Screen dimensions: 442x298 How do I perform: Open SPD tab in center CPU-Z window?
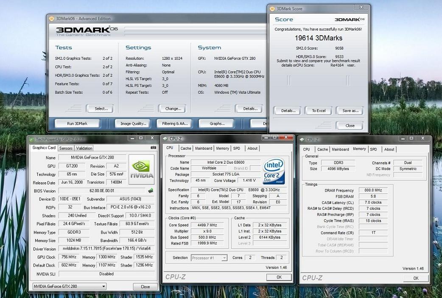pyautogui.click(x=237, y=148)
